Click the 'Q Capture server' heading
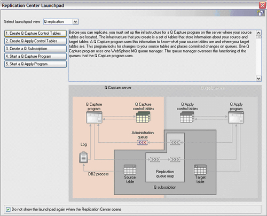 (118, 88)
